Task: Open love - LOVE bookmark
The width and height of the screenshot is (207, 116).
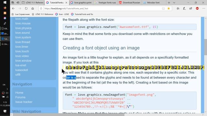Action: pos(62,14)
